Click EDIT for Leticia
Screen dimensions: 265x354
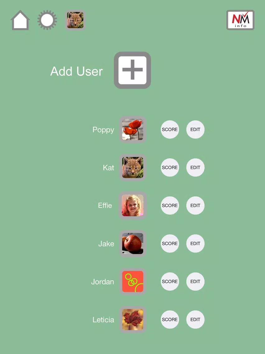coord(195,319)
